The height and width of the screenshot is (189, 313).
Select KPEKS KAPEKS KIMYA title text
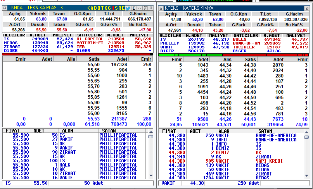(x=189, y=9)
